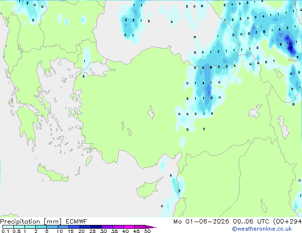Click the 'ECMWF' model label
Screen dimensions: 302x233
click(x=76, y=222)
